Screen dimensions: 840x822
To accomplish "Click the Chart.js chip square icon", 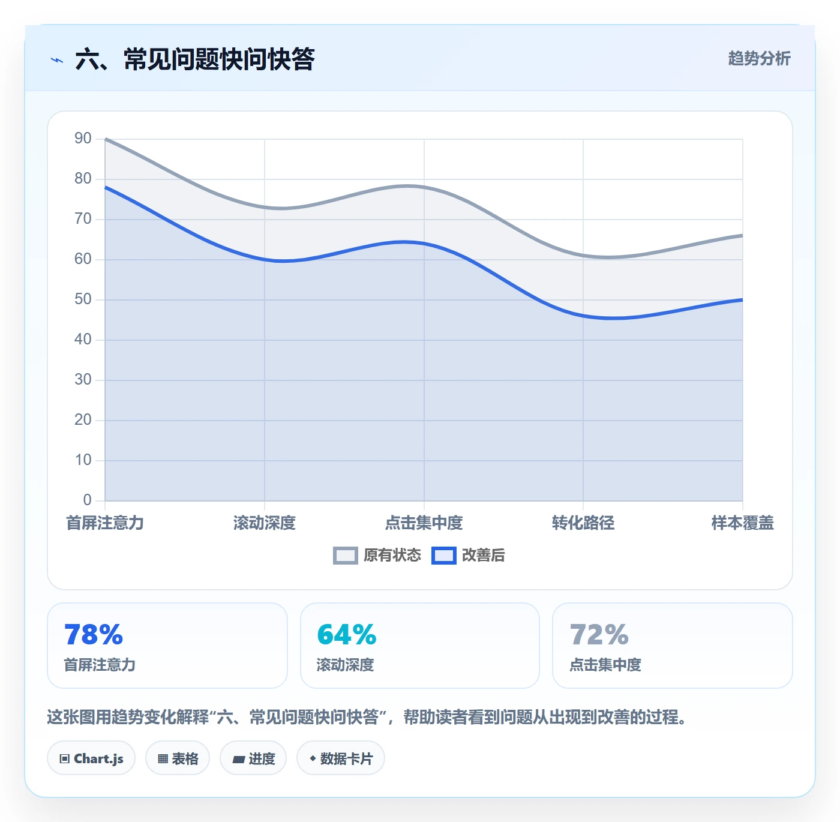I will pos(65,759).
